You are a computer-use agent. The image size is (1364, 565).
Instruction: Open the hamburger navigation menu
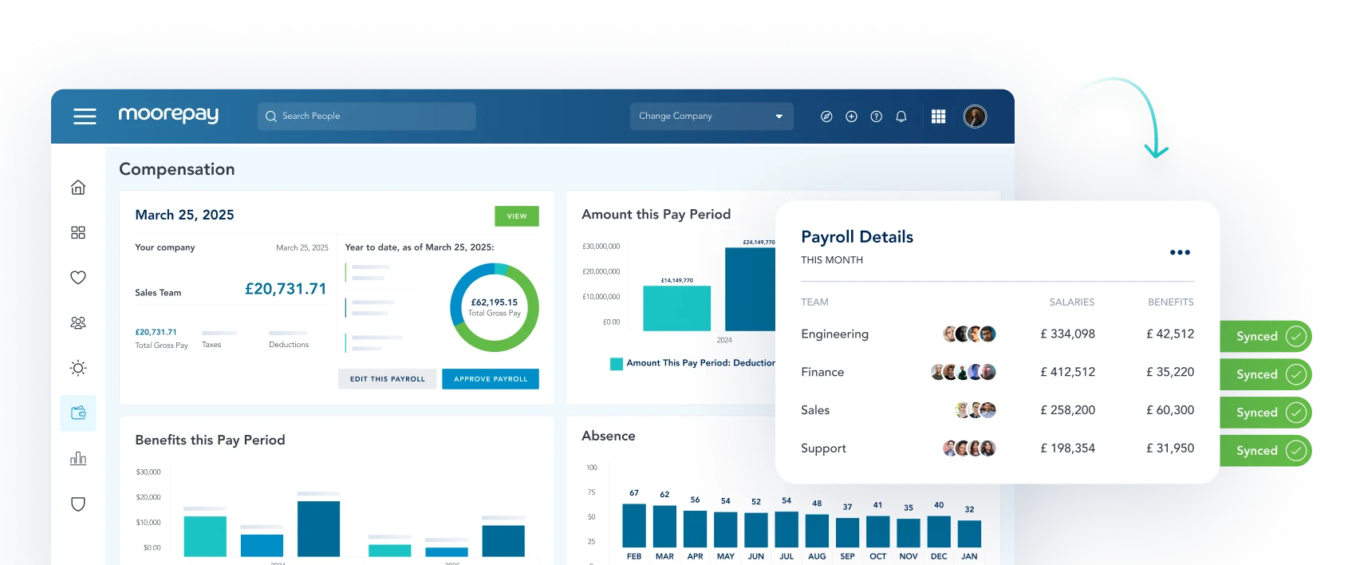coord(85,117)
